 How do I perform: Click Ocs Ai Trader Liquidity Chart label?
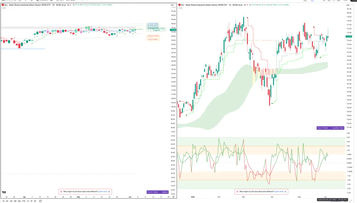coord(331,128)
